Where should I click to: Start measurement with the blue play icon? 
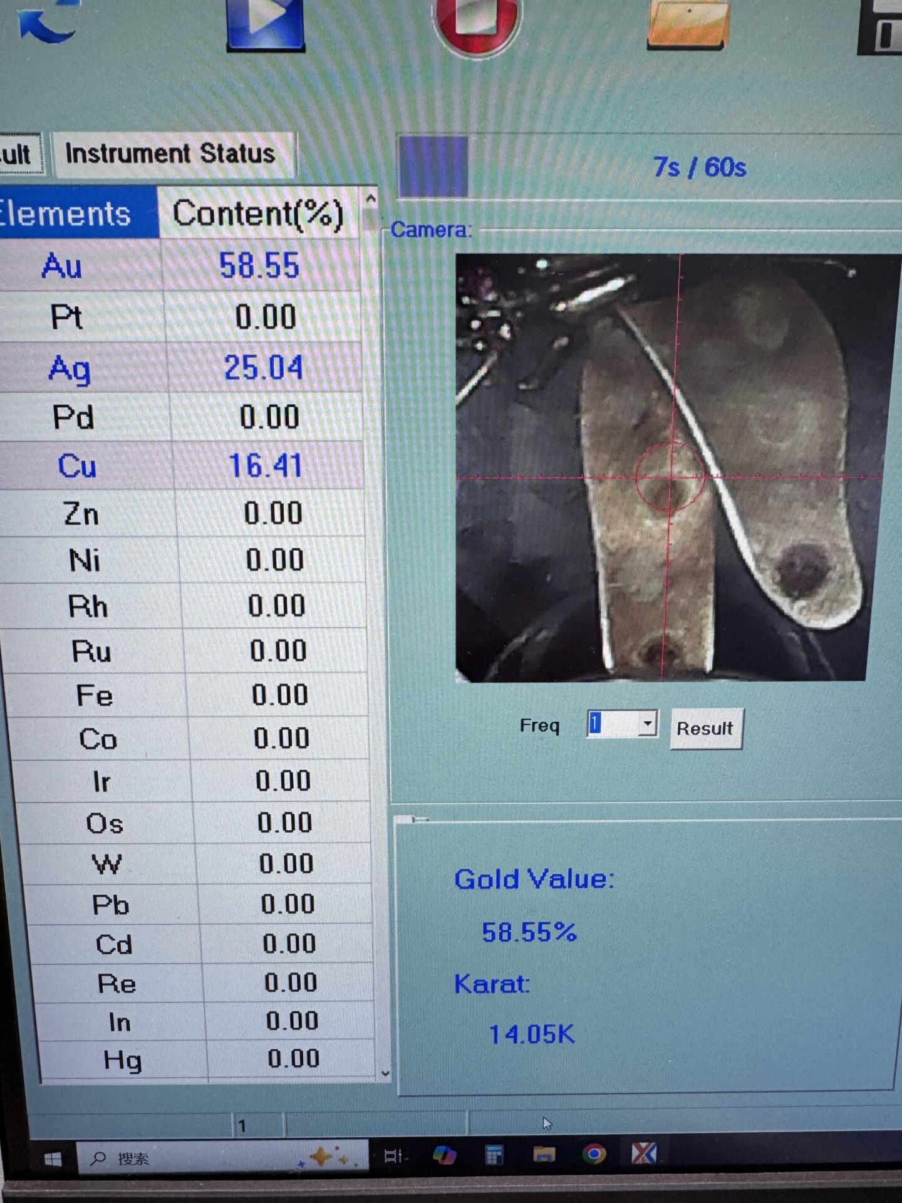click(x=266, y=24)
